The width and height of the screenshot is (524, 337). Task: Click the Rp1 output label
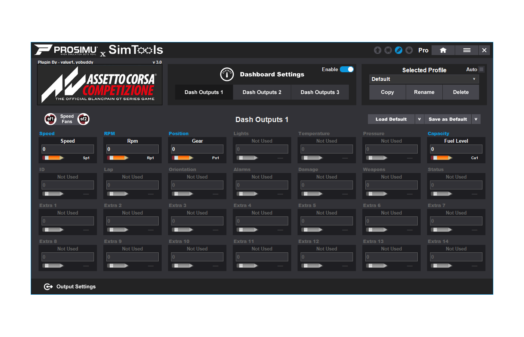pyautogui.click(x=150, y=158)
